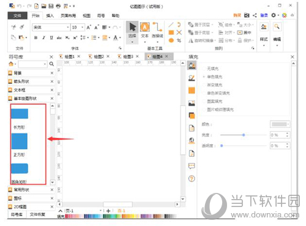Select 无填充 fill option

tap(213, 69)
